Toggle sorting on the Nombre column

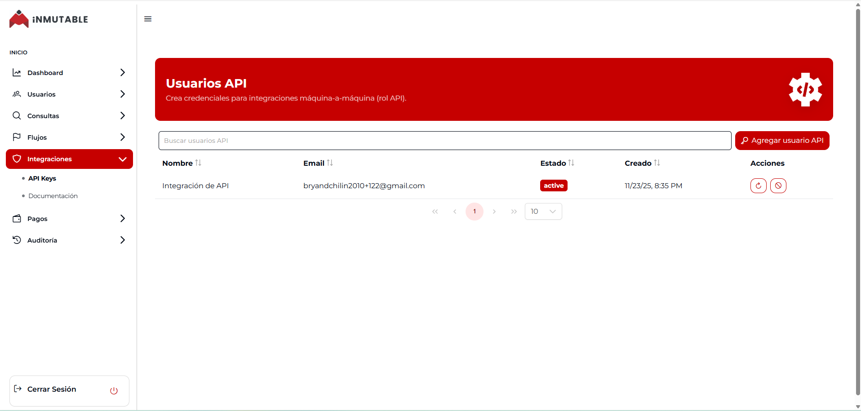coord(198,163)
